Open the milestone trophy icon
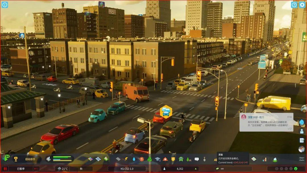 click(x=16, y=159)
